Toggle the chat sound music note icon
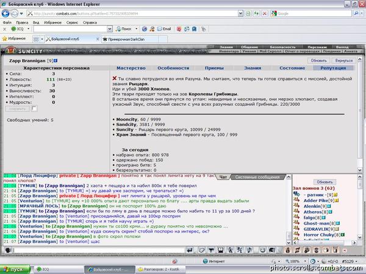The height and width of the screenshot is (274, 366). (x=249, y=250)
